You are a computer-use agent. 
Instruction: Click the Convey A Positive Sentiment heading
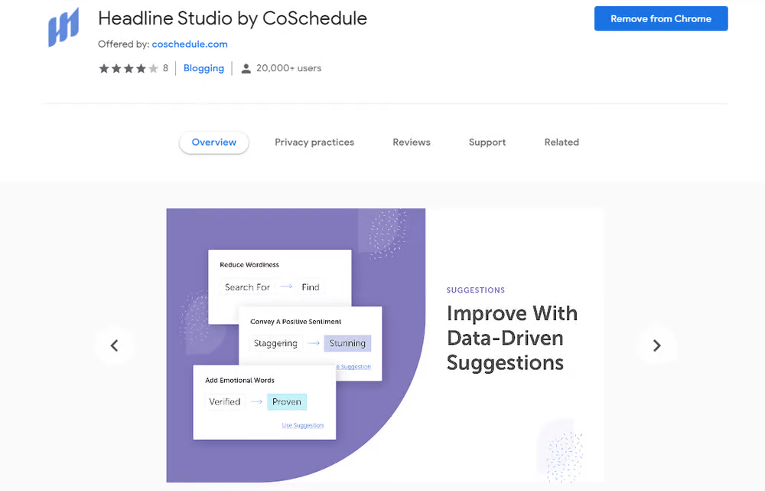tap(295, 322)
